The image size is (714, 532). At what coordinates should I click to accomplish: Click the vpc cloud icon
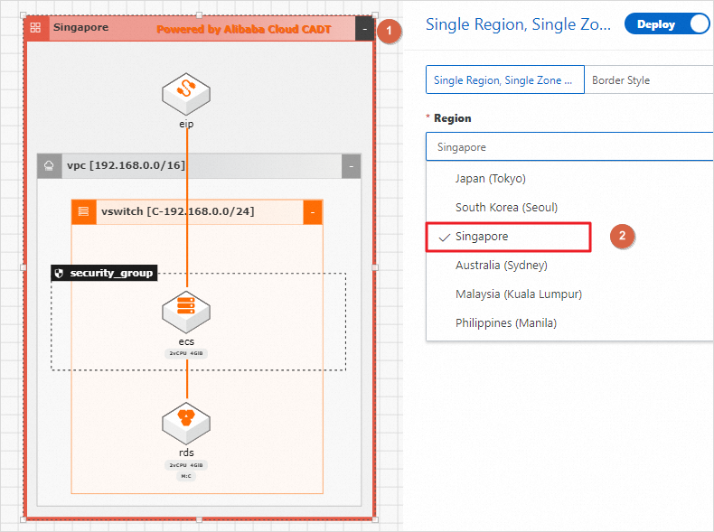coord(49,165)
